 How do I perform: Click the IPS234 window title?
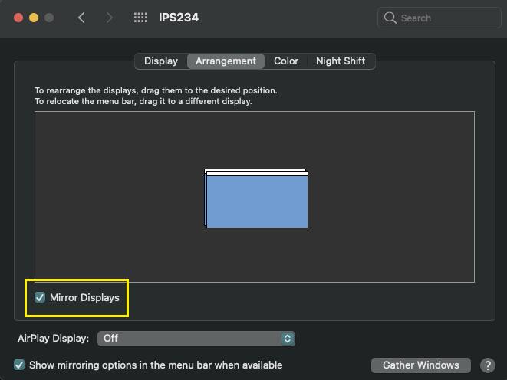[179, 18]
